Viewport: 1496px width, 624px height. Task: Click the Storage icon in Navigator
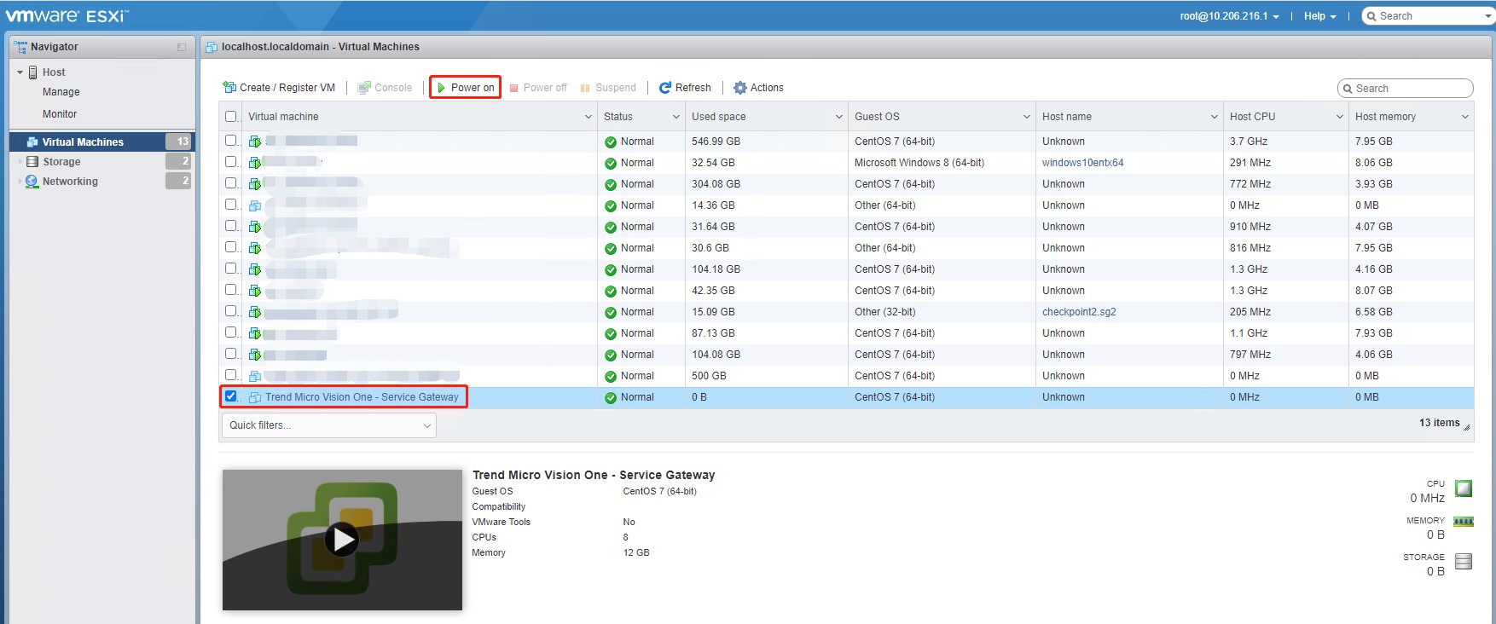pyautogui.click(x=32, y=162)
